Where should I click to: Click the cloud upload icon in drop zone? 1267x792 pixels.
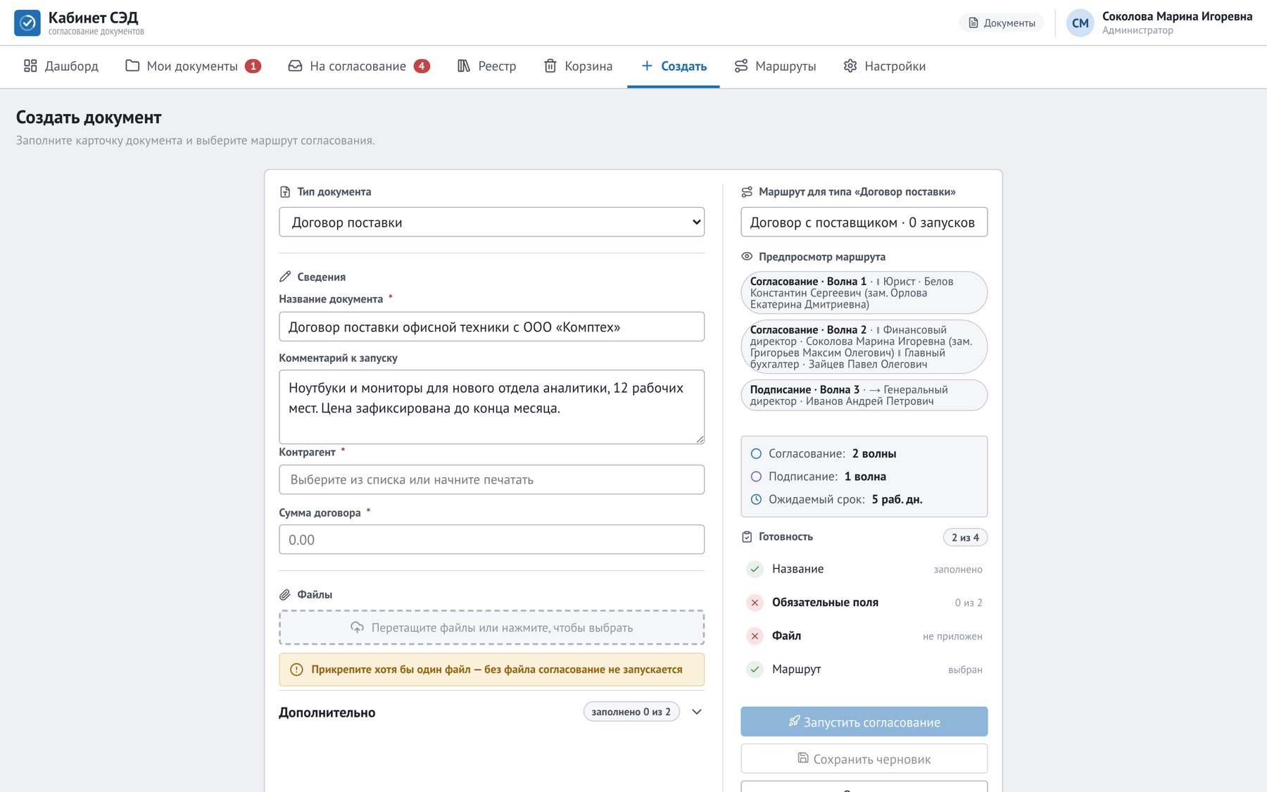[358, 627]
